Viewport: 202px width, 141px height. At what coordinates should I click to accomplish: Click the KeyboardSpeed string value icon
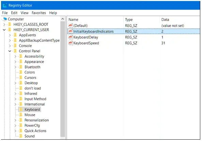point(70,43)
